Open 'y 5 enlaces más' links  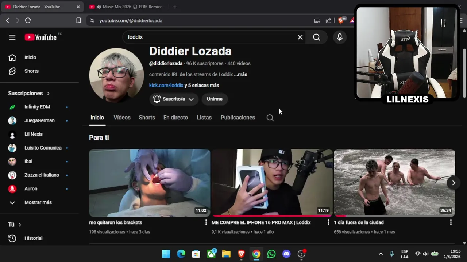pyautogui.click(x=202, y=85)
